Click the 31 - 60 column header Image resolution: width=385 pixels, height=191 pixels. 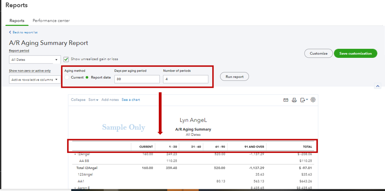[196, 147]
